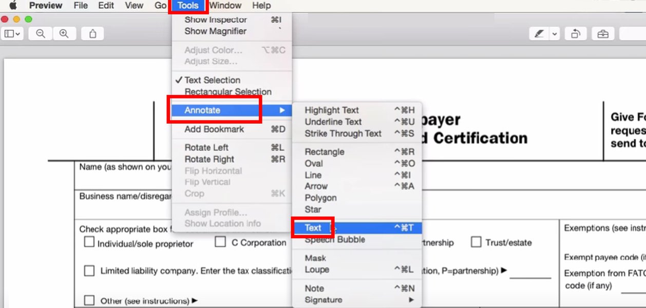Choose Add Bookmark
The width and height of the screenshot is (646, 308).
pyautogui.click(x=232, y=129)
